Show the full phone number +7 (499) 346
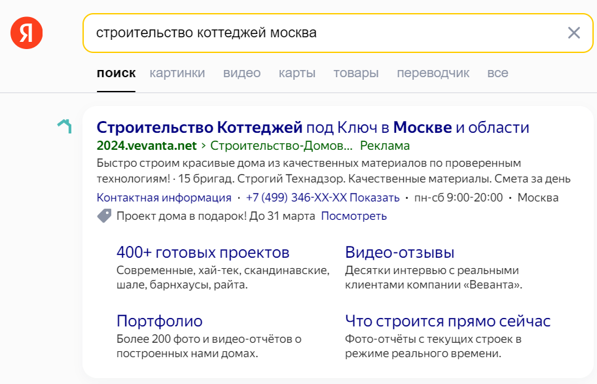 [323, 198]
